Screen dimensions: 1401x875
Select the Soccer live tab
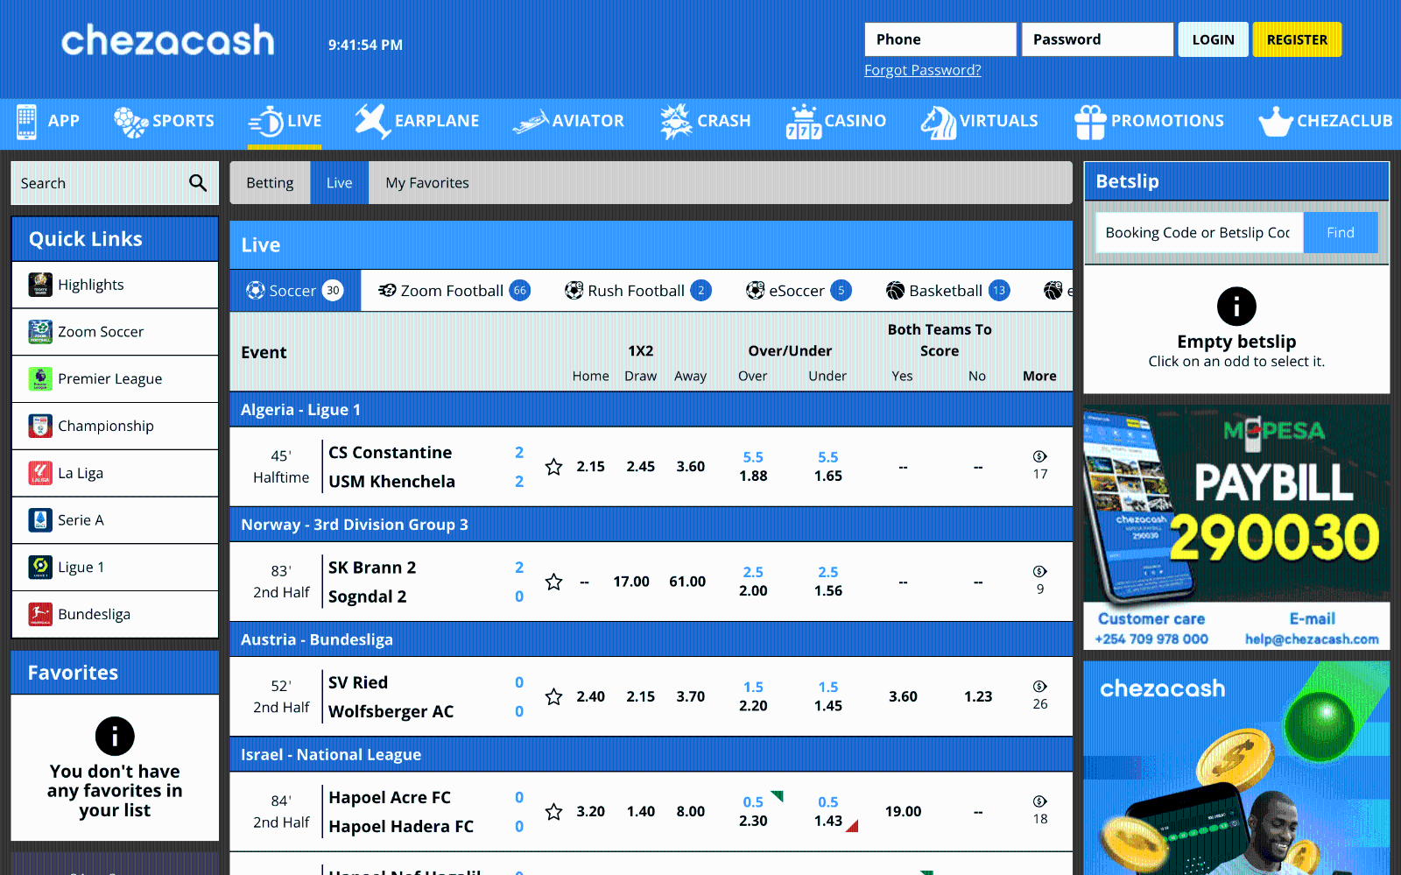click(x=294, y=291)
